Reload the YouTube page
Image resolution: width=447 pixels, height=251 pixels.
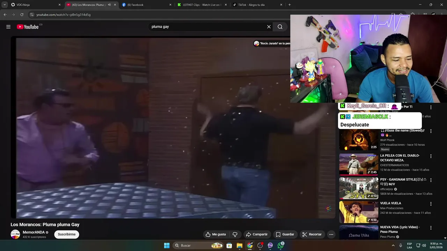(x=22, y=15)
